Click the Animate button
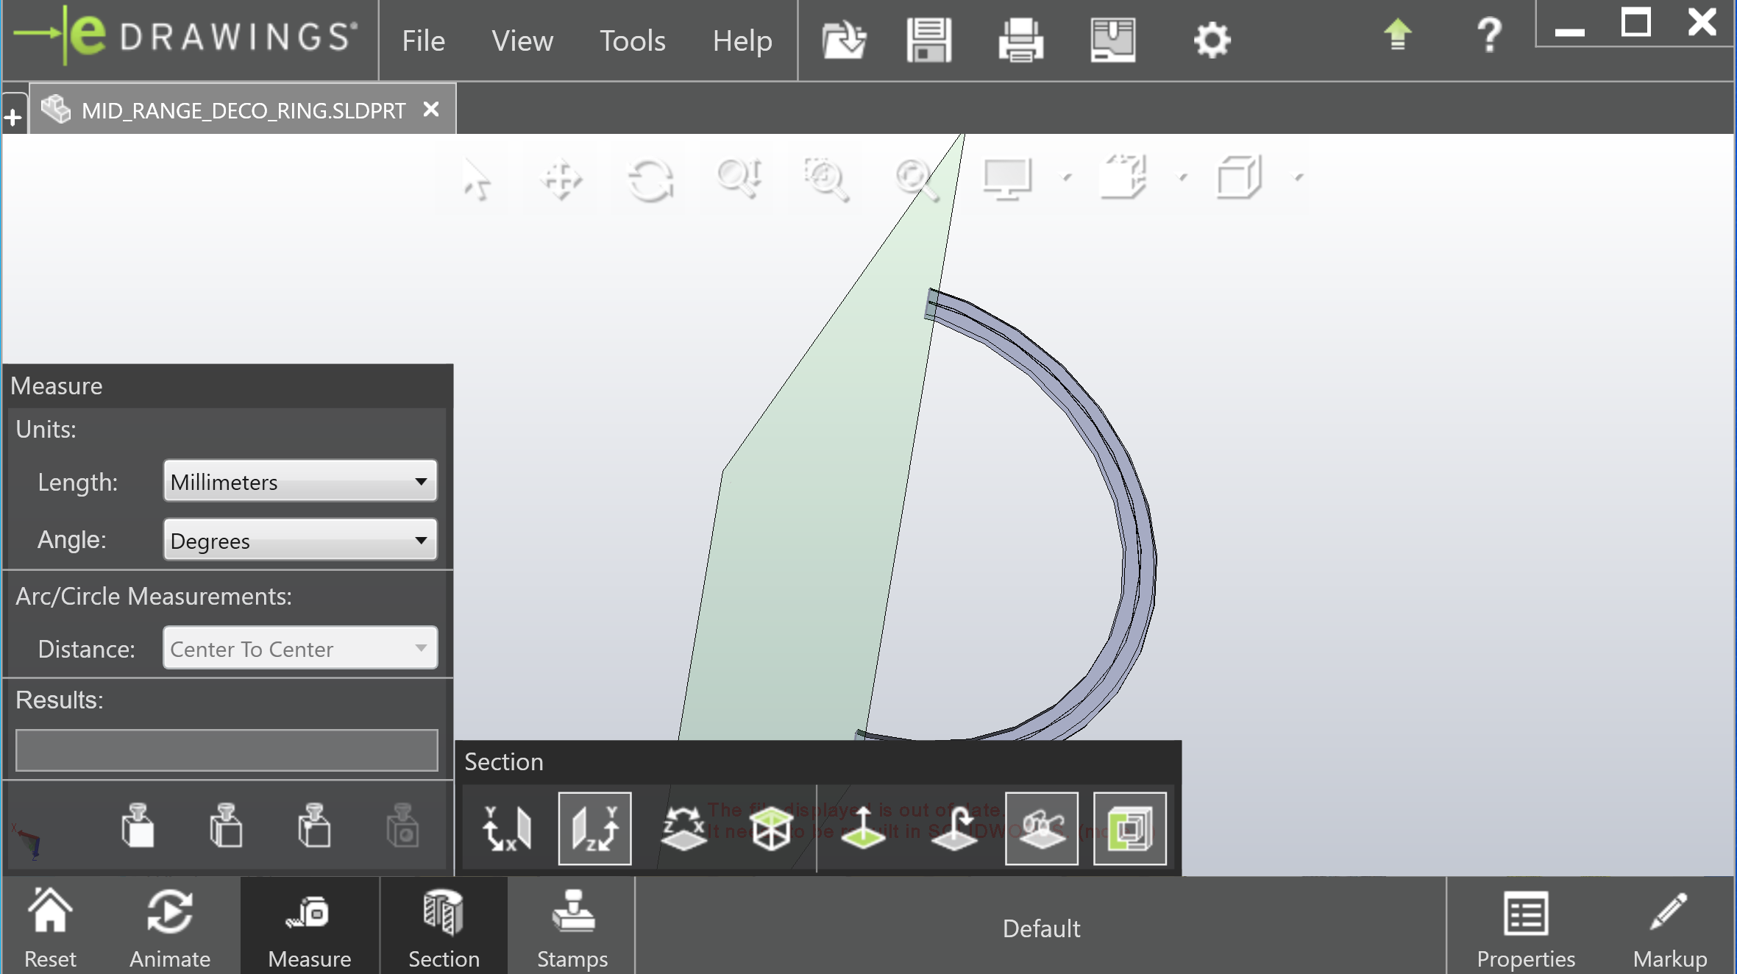 [170, 927]
